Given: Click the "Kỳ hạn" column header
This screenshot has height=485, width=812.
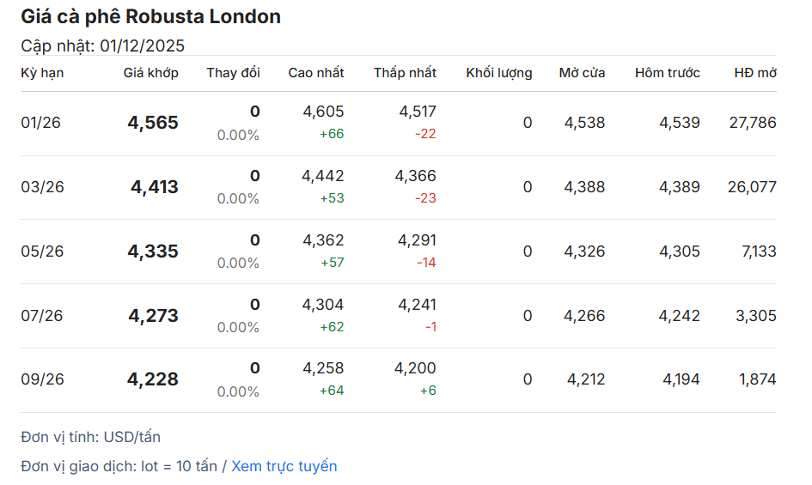Looking at the screenshot, I should [42, 73].
